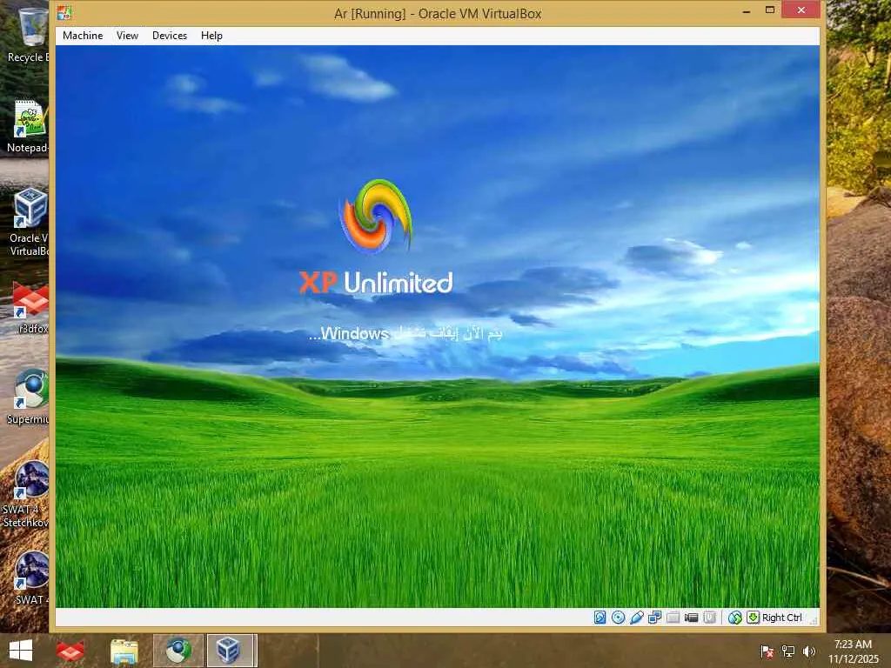Select the Recycle Bin desktop icon
The width and height of the screenshot is (891, 668).
29,35
